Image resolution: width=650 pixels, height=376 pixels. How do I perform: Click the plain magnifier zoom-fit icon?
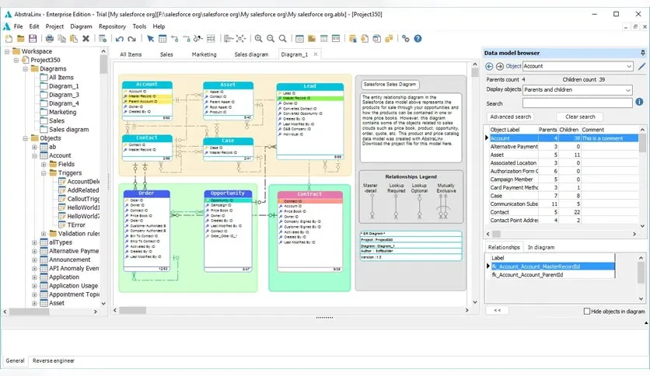(283, 39)
